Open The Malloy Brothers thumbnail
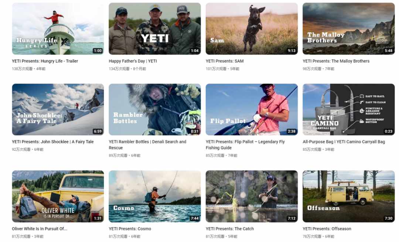The width and height of the screenshot is (399, 242). click(x=349, y=28)
